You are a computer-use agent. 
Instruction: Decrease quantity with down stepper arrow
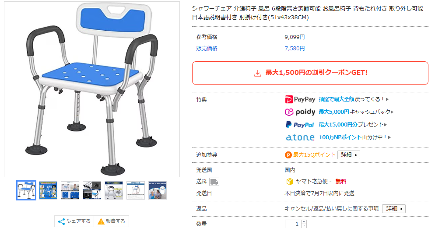coord(304,226)
